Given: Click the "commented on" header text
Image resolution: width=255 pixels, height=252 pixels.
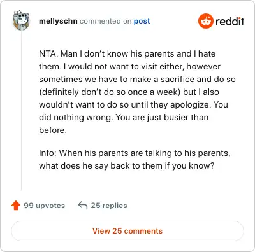Looking at the screenshot, I should (x=105, y=21).
